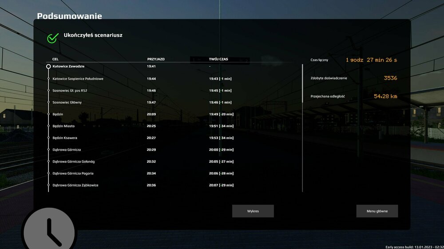Click arrival time 20:36
444x249 pixels.
tap(151, 185)
